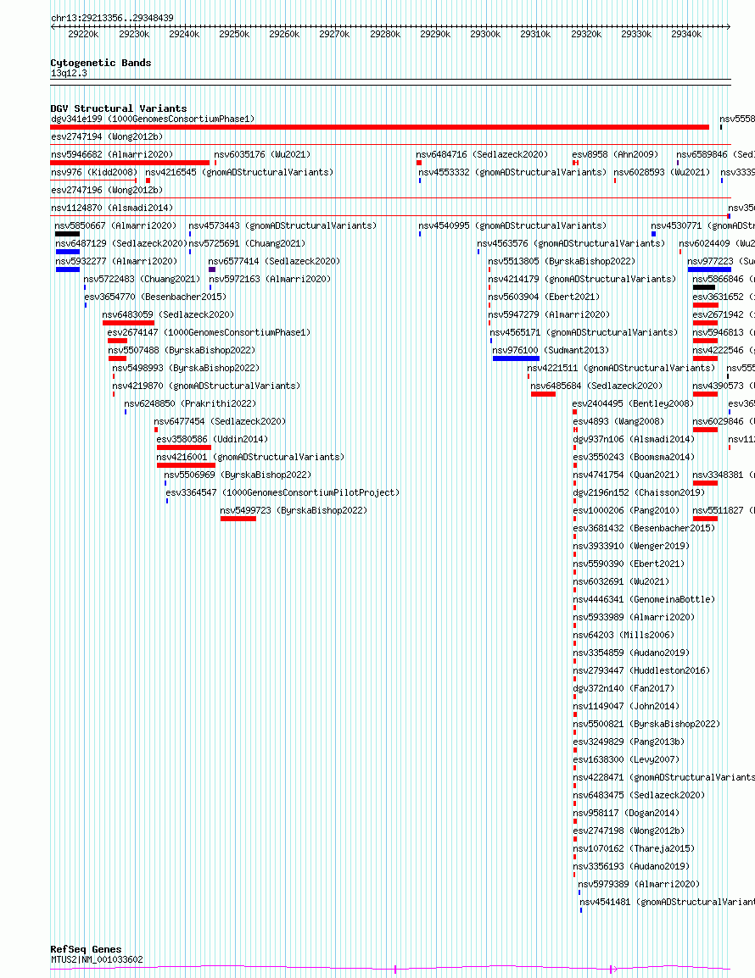
Task: Click the nsv6028593 (Wu2021) label
Action: [x=662, y=172]
